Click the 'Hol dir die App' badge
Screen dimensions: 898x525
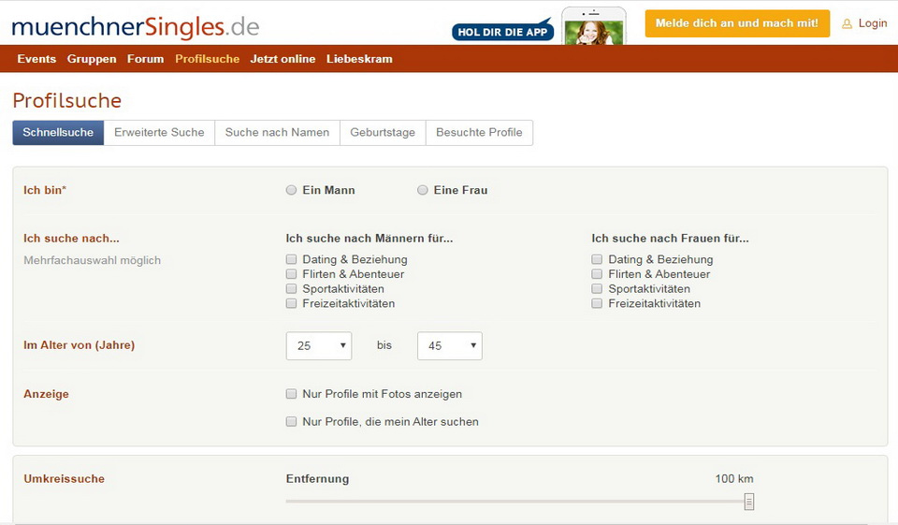click(502, 31)
